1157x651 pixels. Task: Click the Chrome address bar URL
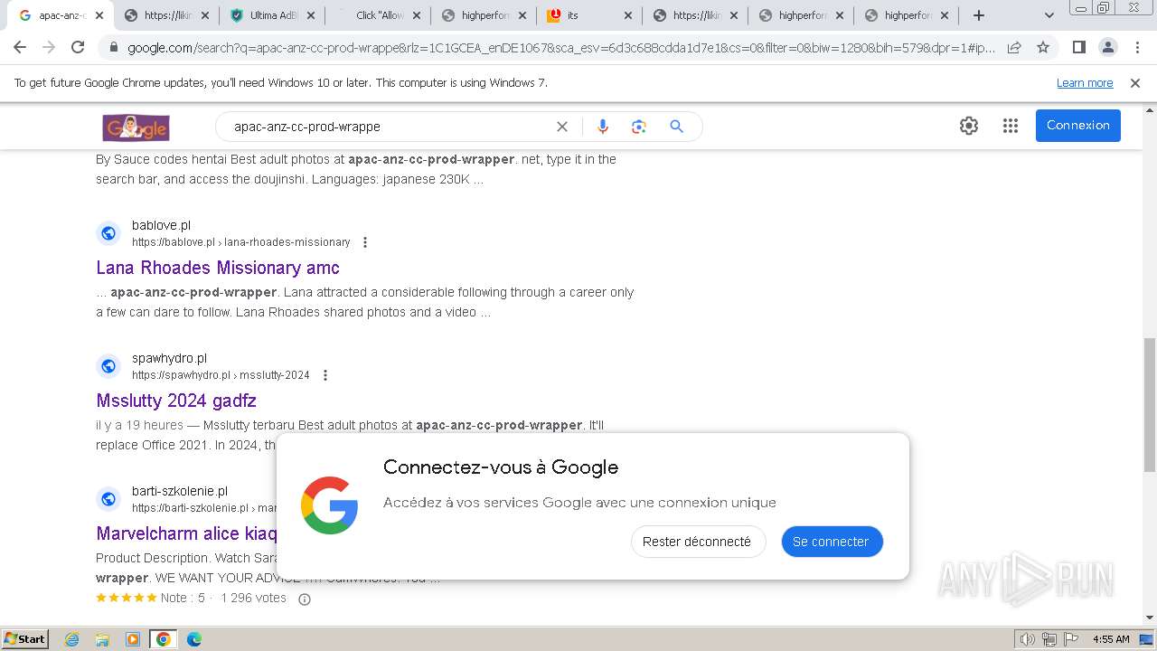point(560,48)
